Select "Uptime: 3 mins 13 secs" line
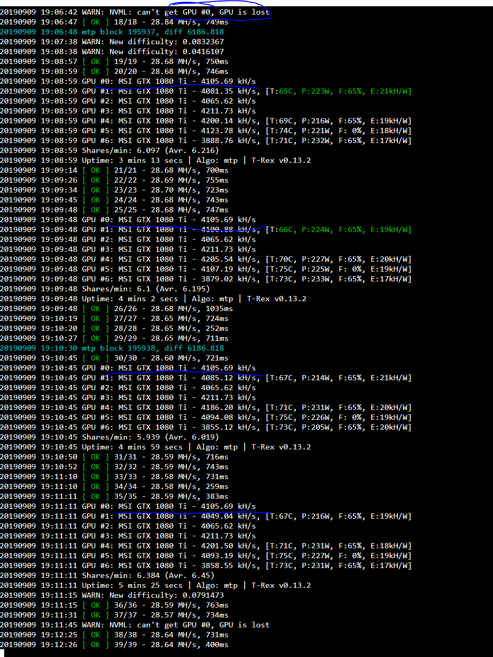The height and width of the screenshot is (657, 493). (156, 160)
